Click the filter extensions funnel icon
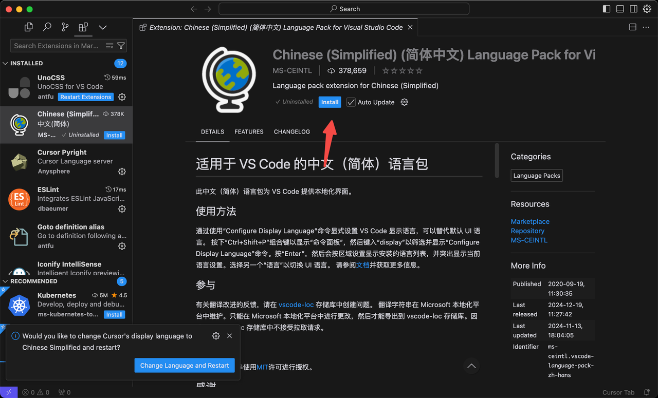 pyautogui.click(x=121, y=46)
